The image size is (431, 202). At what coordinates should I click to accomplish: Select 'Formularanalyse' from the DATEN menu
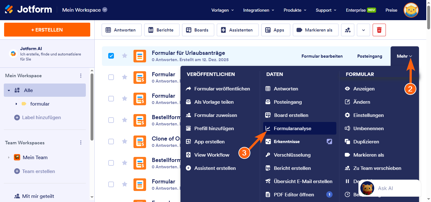pos(294,128)
